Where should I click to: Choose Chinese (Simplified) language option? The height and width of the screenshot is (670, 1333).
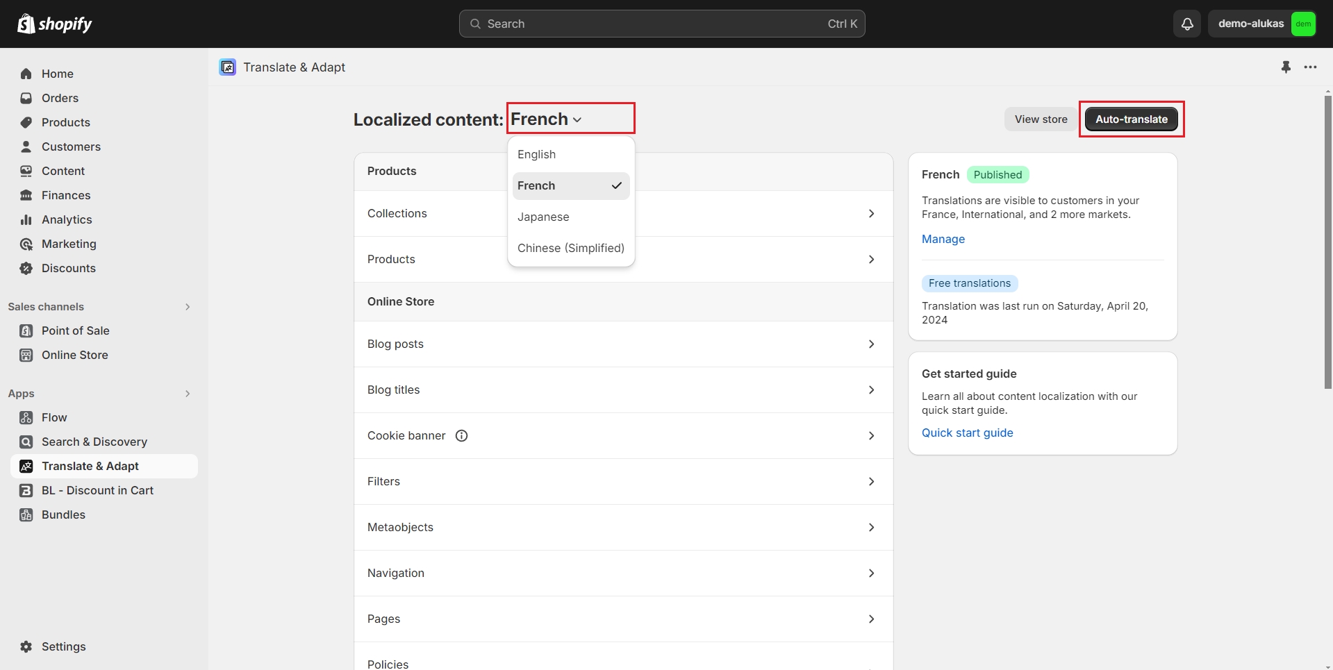point(570,248)
